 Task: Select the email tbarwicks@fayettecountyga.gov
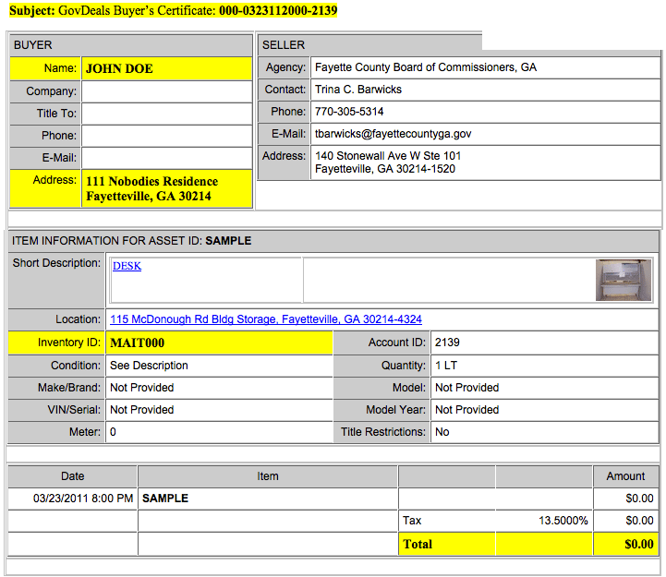coord(393,134)
